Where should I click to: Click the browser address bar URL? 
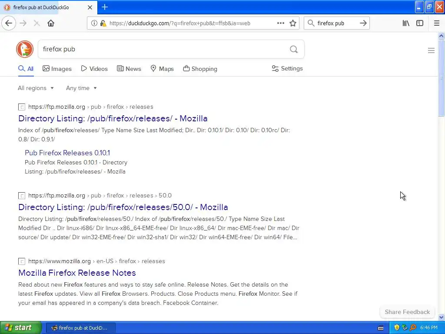(179, 23)
